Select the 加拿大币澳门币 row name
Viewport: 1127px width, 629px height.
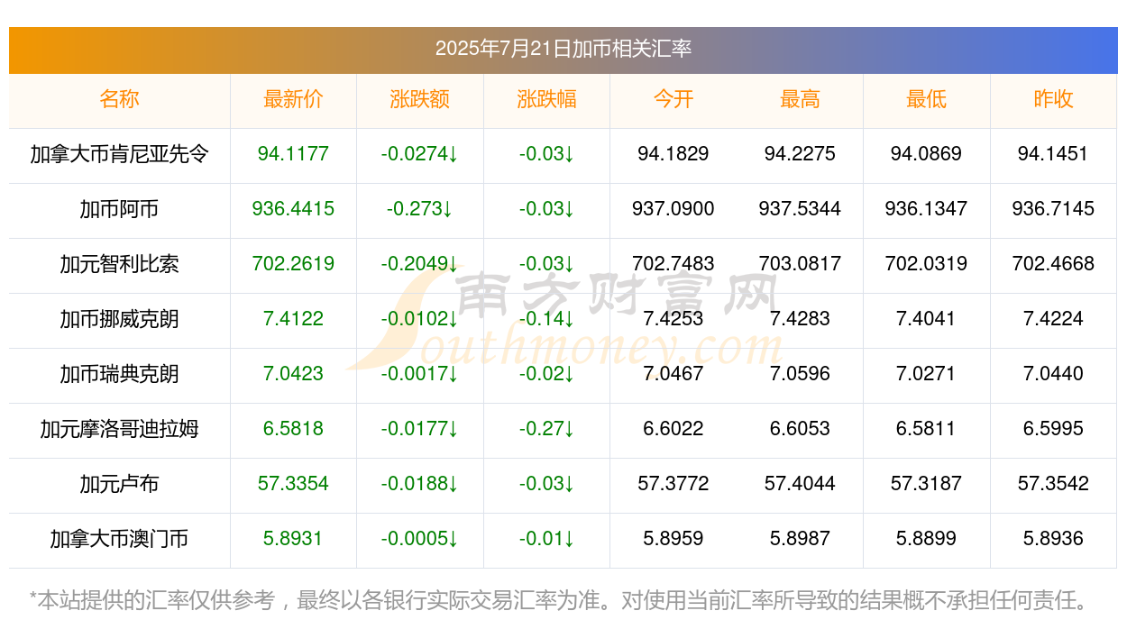pyautogui.click(x=120, y=539)
